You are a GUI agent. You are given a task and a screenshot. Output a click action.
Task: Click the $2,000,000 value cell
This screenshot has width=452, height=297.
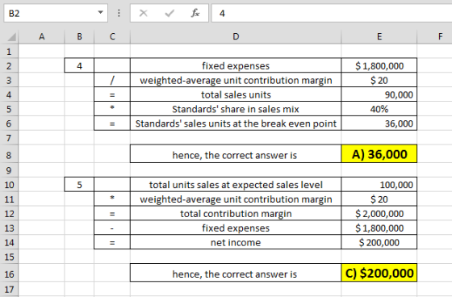(x=379, y=213)
